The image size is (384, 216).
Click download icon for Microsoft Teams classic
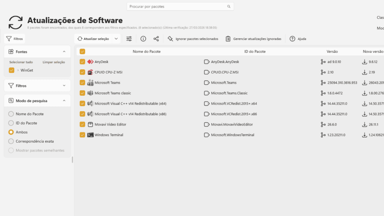pyautogui.click(x=364, y=93)
